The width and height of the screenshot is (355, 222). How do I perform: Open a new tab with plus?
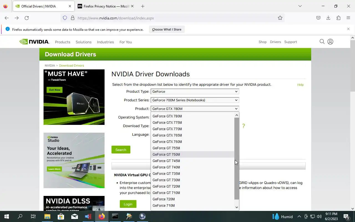pyautogui.click(x=143, y=6)
